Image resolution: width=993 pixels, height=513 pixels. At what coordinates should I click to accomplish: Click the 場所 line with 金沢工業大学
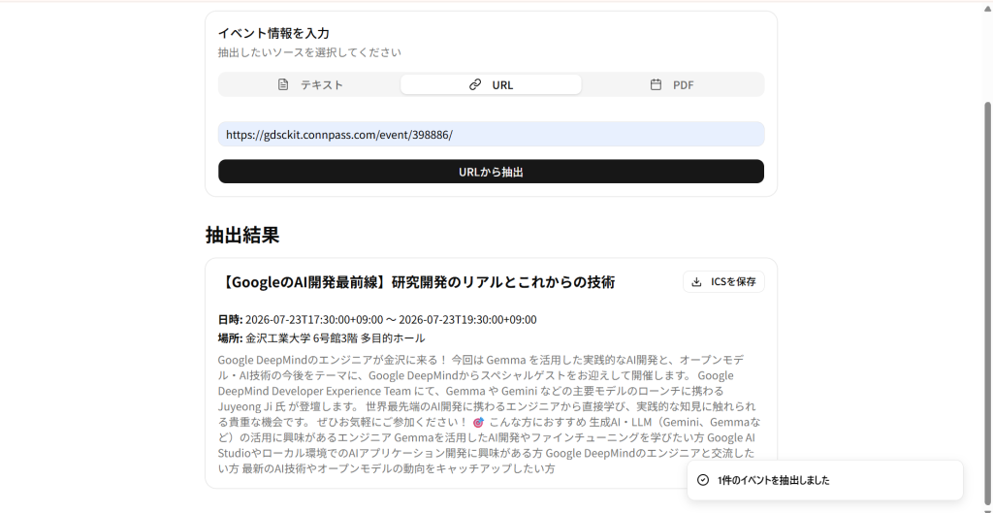tap(321, 338)
